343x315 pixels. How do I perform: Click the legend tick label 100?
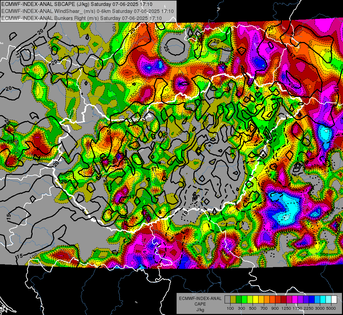point(230,308)
